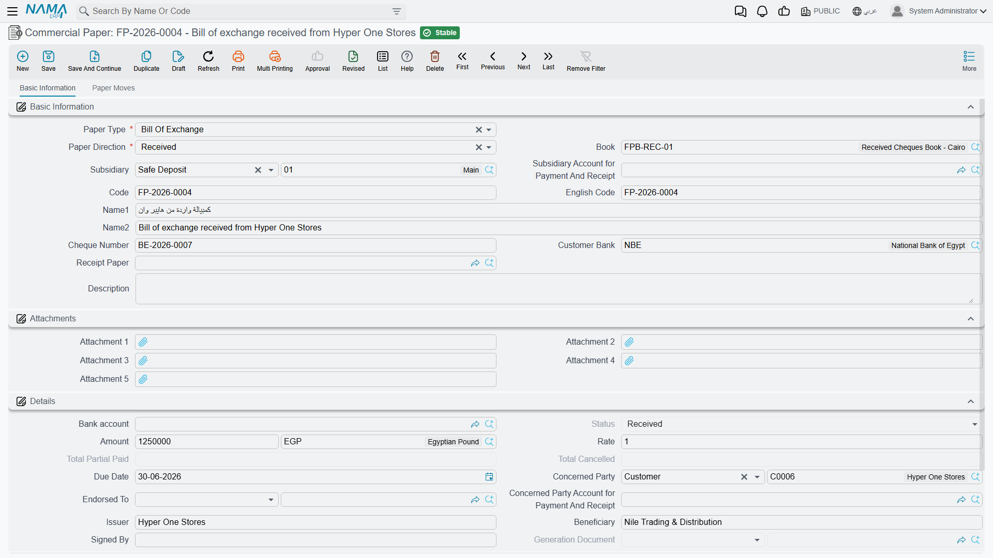The width and height of the screenshot is (993, 558).
Task: Focus the Search By Name Or Code box
Action: pos(240,11)
